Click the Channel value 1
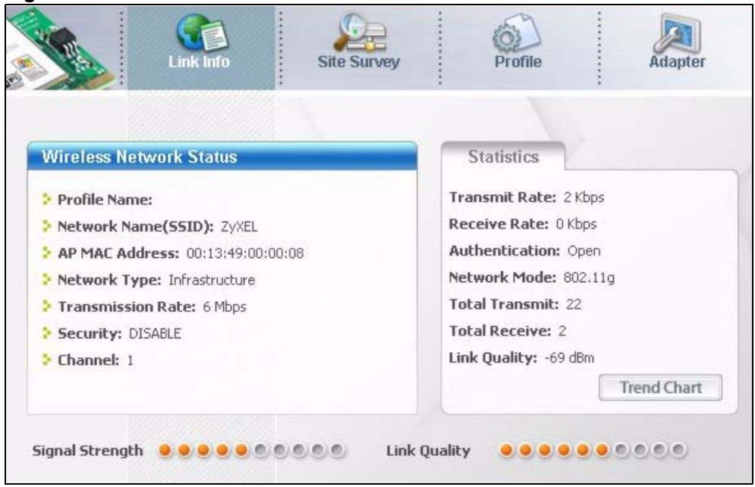755x487 pixels. (x=130, y=360)
